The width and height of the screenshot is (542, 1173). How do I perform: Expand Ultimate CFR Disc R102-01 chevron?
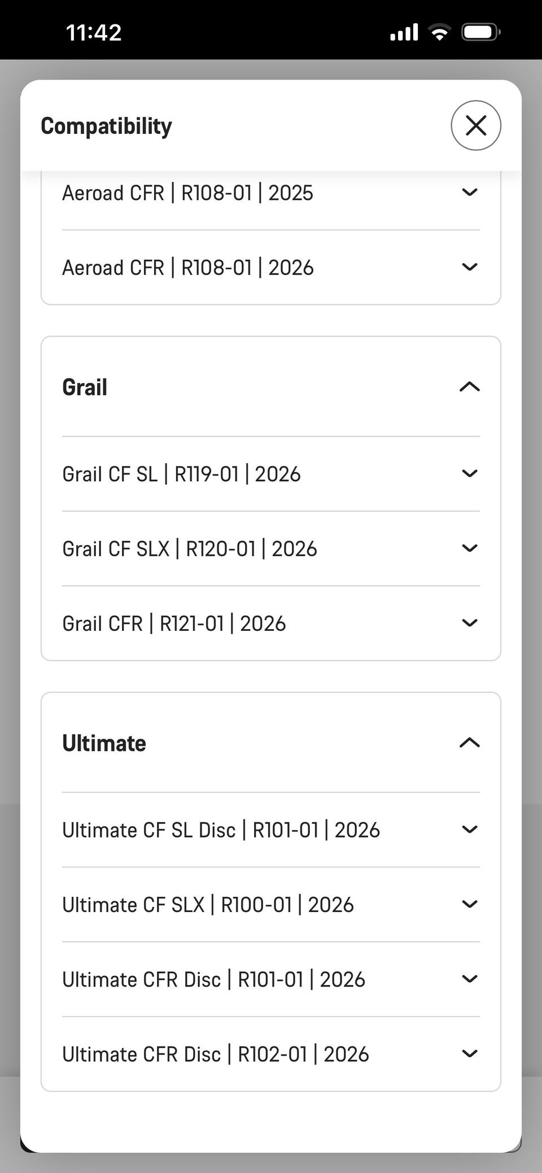point(469,1054)
